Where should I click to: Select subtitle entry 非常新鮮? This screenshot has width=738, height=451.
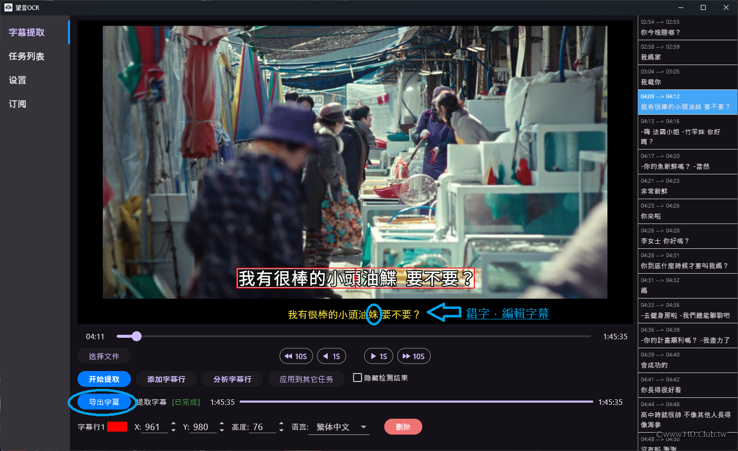click(x=688, y=186)
